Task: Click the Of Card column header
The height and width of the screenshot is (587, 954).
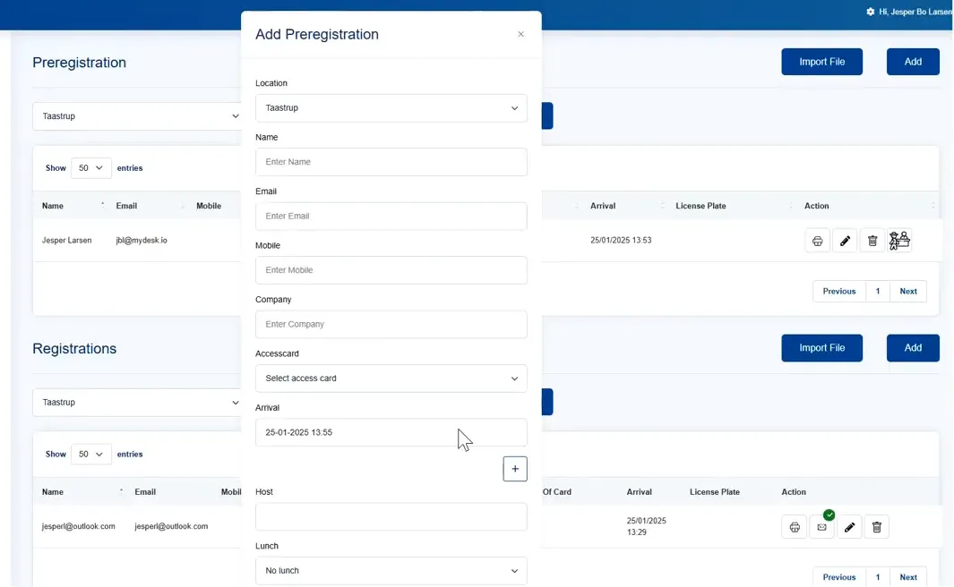Action: pyautogui.click(x=557, y=492)
